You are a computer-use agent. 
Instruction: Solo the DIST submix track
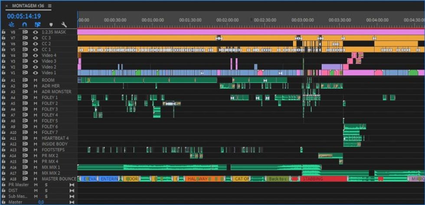point(46,191)
